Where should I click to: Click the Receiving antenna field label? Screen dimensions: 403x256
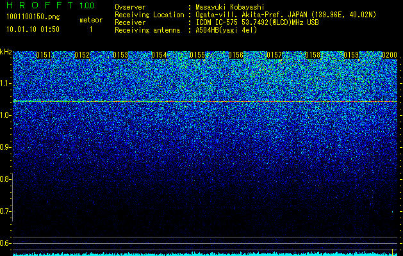click(147, 30)
